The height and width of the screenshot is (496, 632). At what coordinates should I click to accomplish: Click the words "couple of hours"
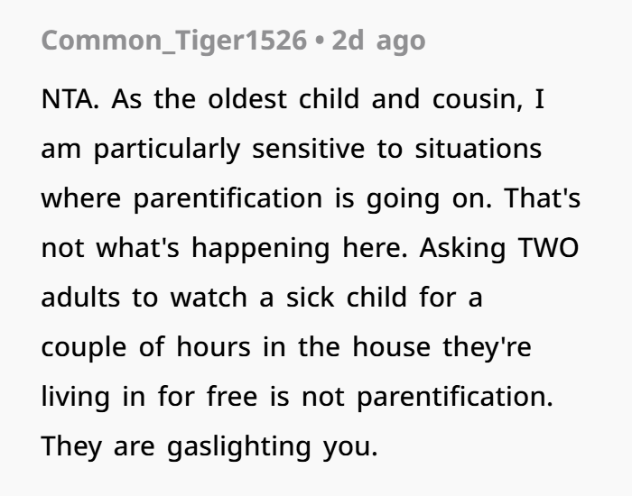pos(146,348)
